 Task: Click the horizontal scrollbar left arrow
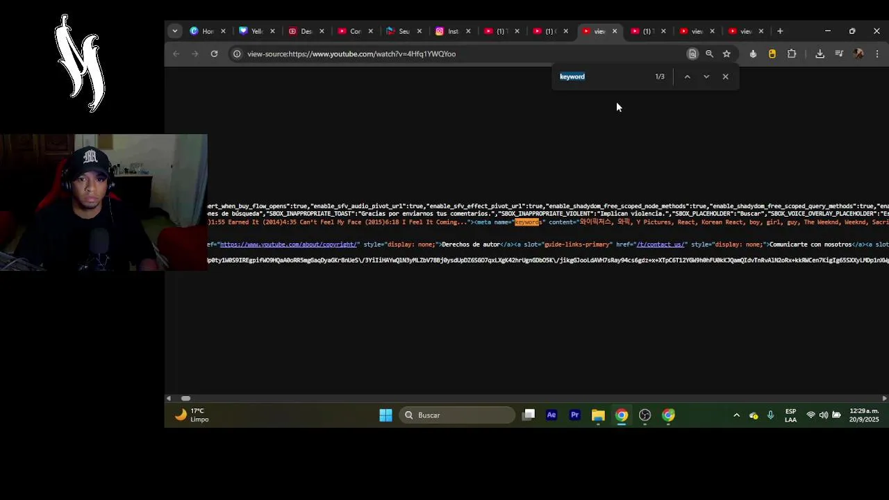click(x=169, y=398)
